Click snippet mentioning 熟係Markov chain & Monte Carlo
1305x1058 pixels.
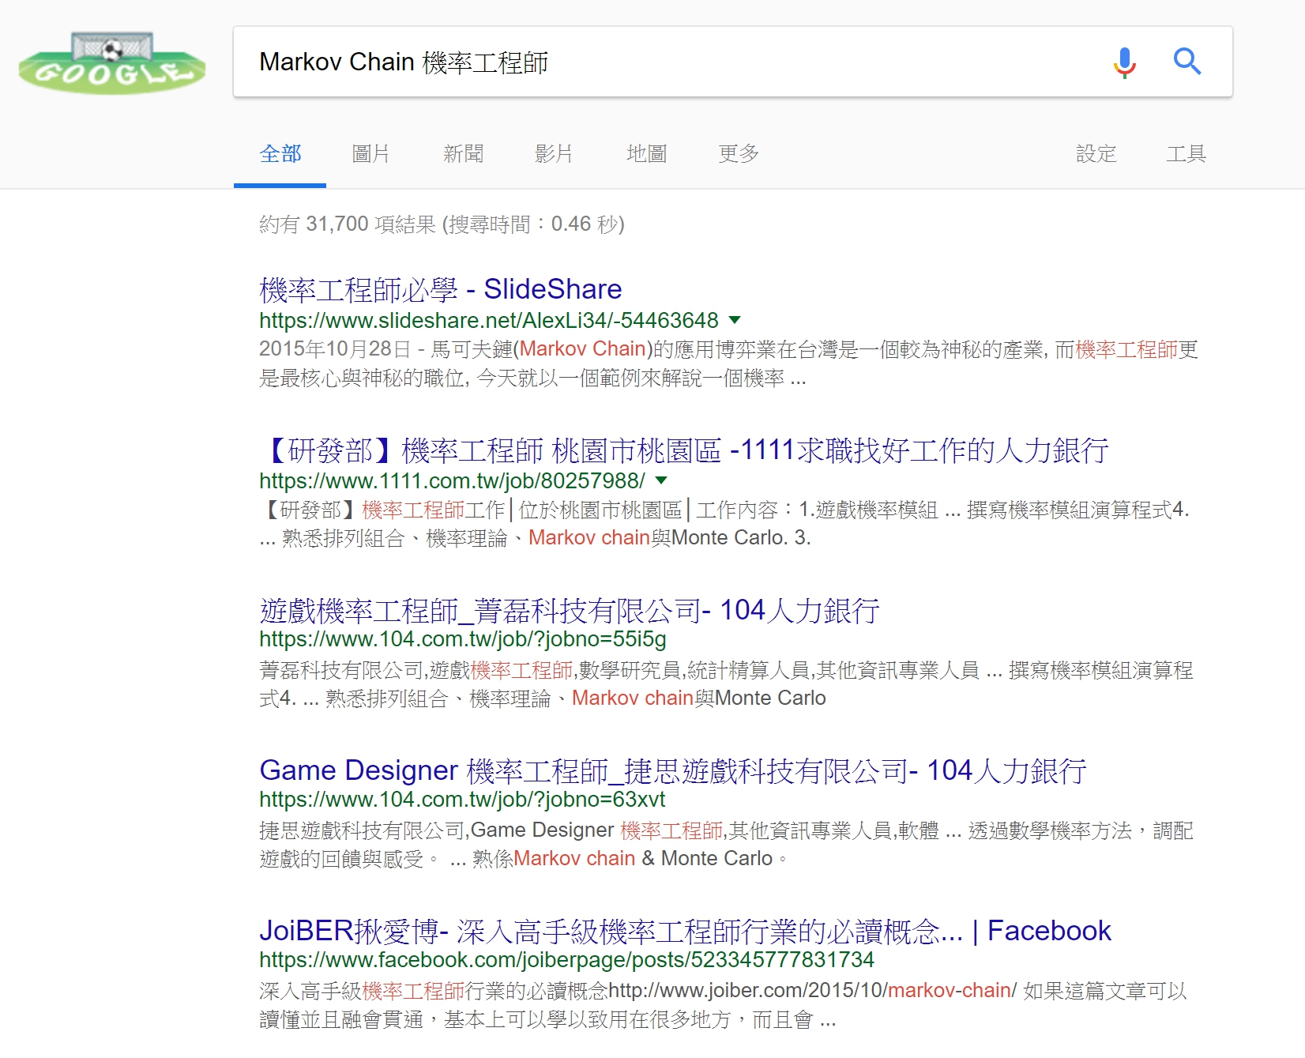point(726,845)
